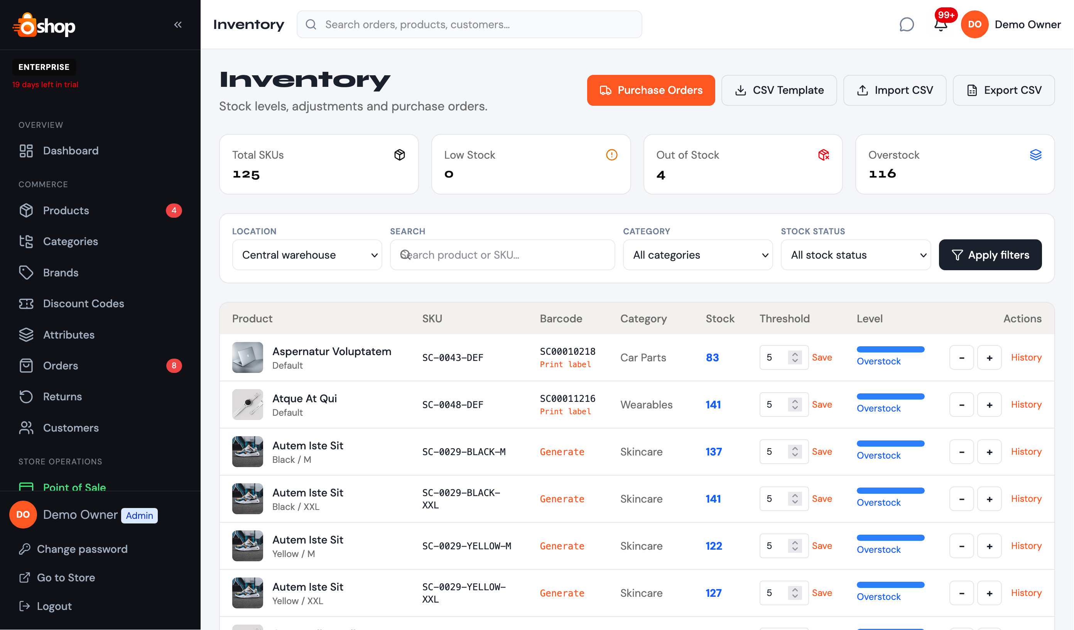
Task: Collapse the sidebar with double-chevron icon
Action: coord(178,25)
